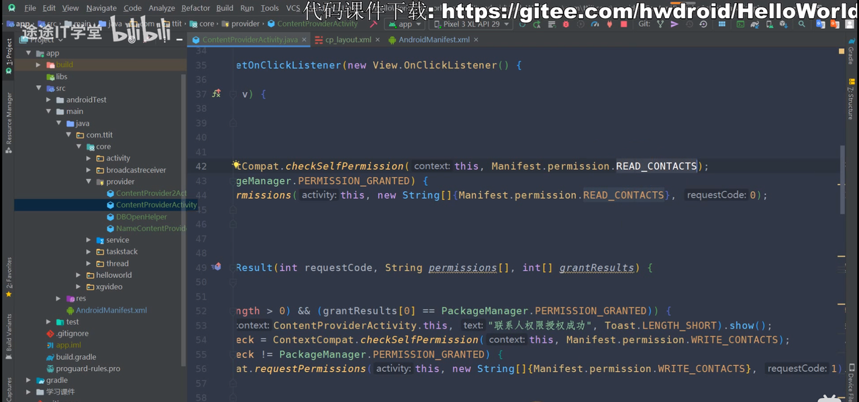
Task: Click the yellow intention bulb on line 42
Action: pos(236,165)
